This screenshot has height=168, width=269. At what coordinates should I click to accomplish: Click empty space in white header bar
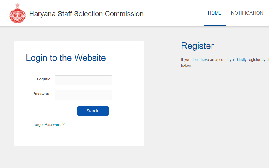tap(173, 13)
